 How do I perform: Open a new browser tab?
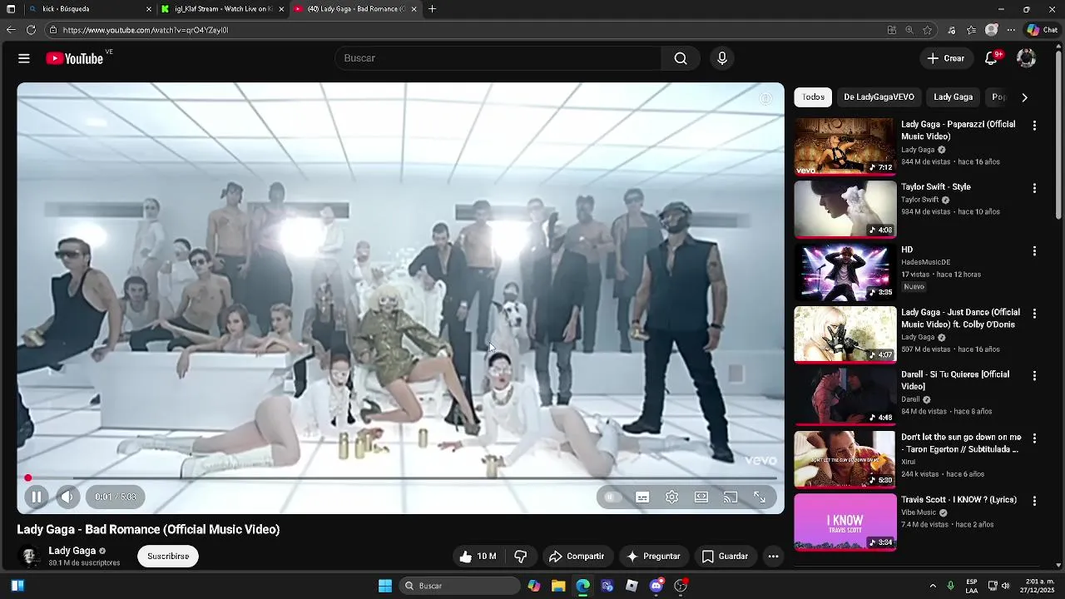click(432, 9)
